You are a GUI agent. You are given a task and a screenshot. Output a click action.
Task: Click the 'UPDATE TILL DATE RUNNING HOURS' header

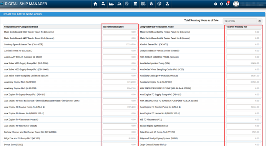tap(22, 14)
